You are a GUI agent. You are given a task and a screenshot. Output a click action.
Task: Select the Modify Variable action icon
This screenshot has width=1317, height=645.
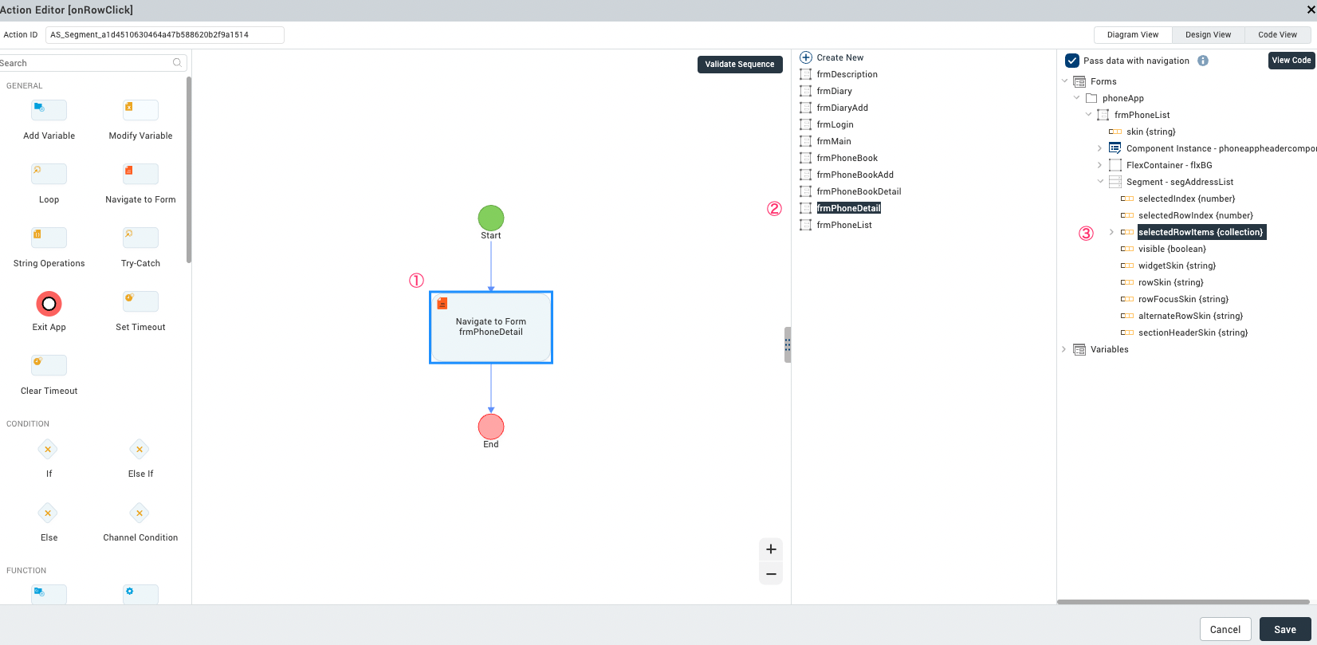140,111
